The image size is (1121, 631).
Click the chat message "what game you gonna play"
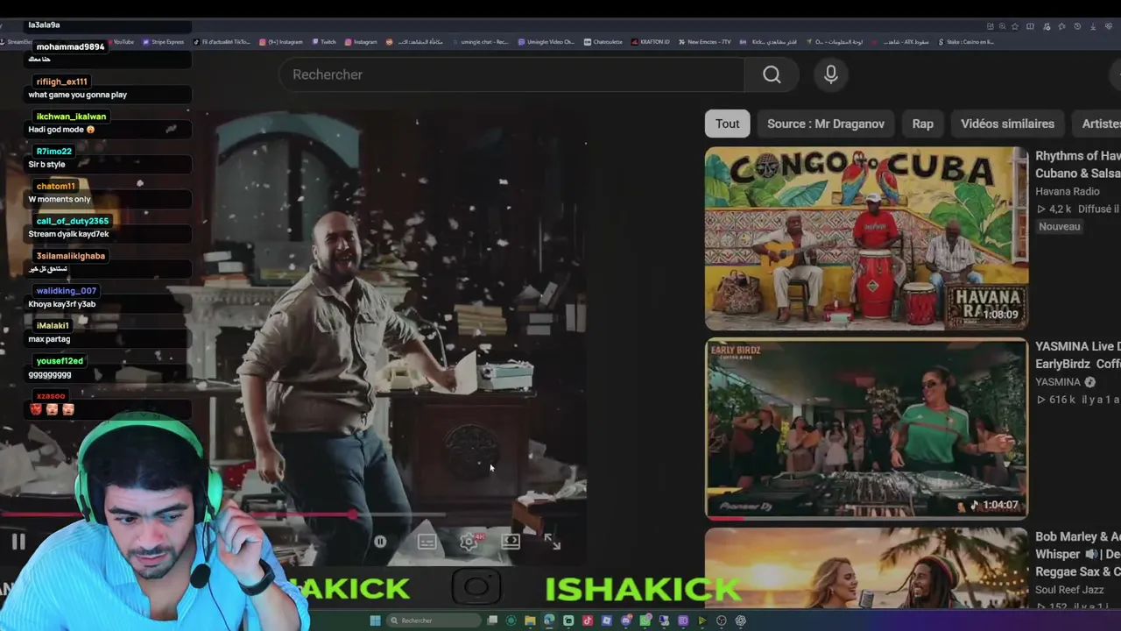77,95
